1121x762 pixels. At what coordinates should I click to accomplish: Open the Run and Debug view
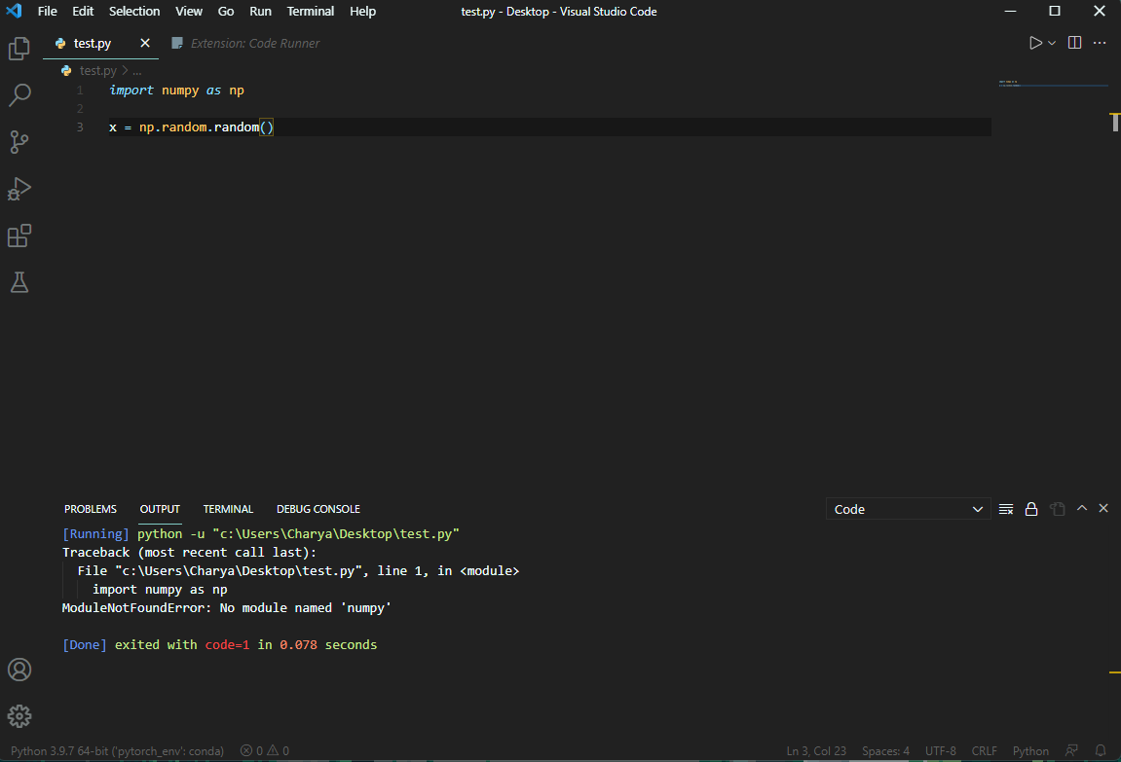(x=19, y=189)
